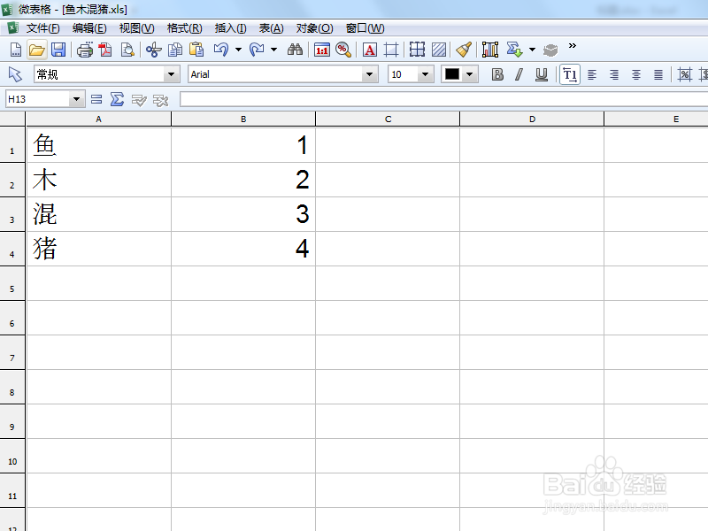Click the formula bar input field
This screenshot has height=531, width=708.
click(x=444, y=99)
